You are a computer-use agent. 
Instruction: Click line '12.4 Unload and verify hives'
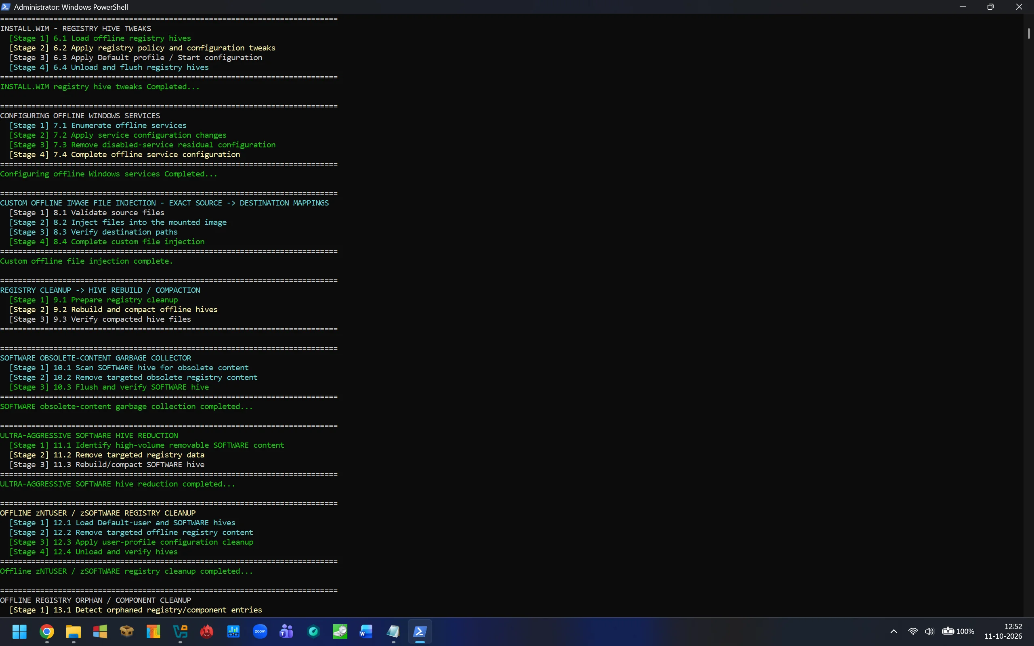(x=93, y=552)
